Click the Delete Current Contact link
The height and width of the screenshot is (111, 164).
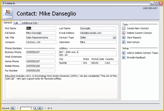[x=139, y=33]
